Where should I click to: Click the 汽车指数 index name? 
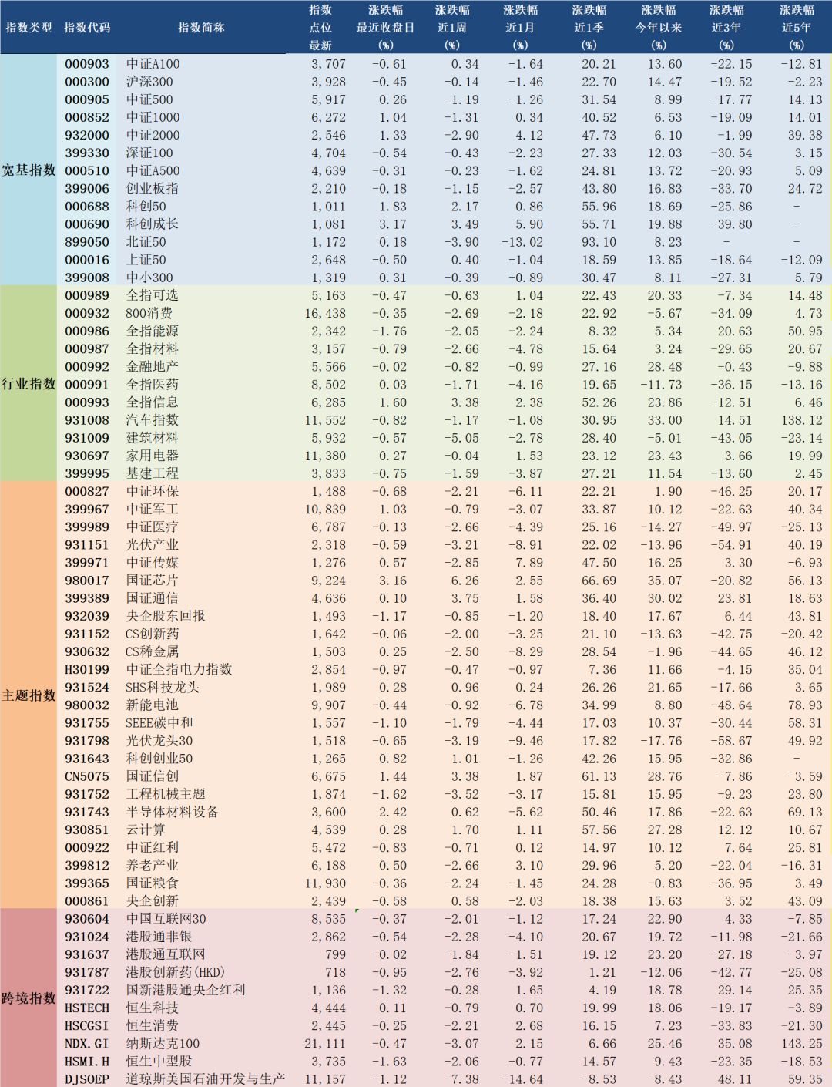click(x=153, y=420)
